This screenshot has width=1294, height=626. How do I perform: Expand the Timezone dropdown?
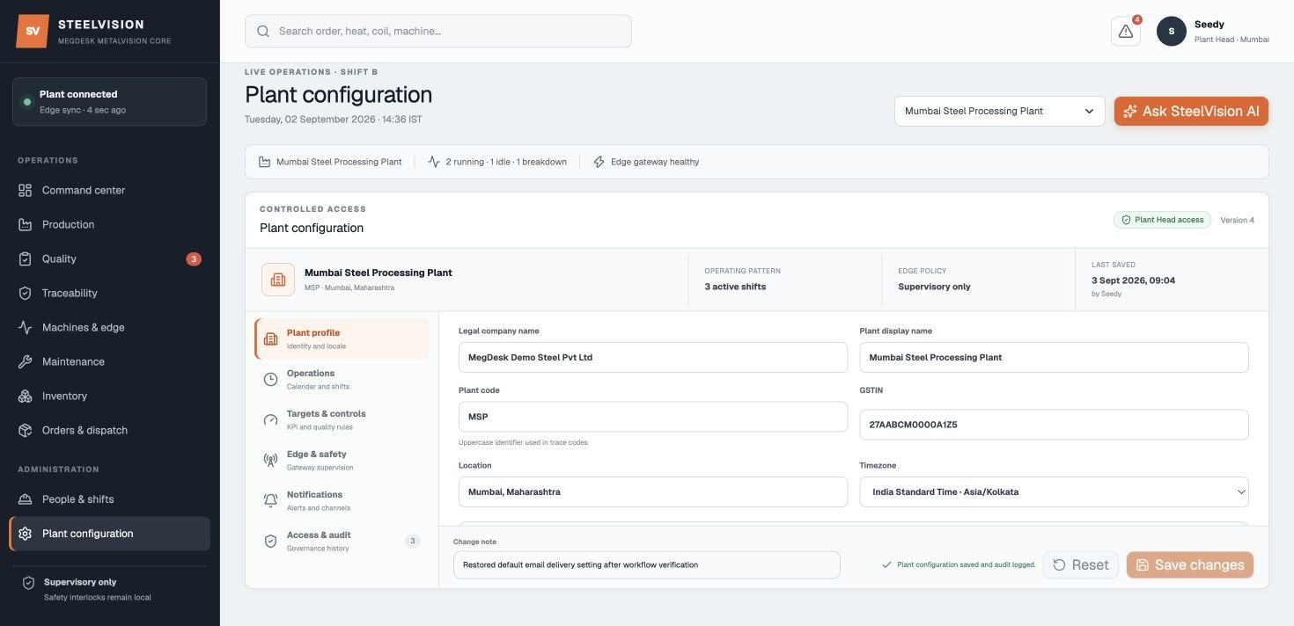1054,492
